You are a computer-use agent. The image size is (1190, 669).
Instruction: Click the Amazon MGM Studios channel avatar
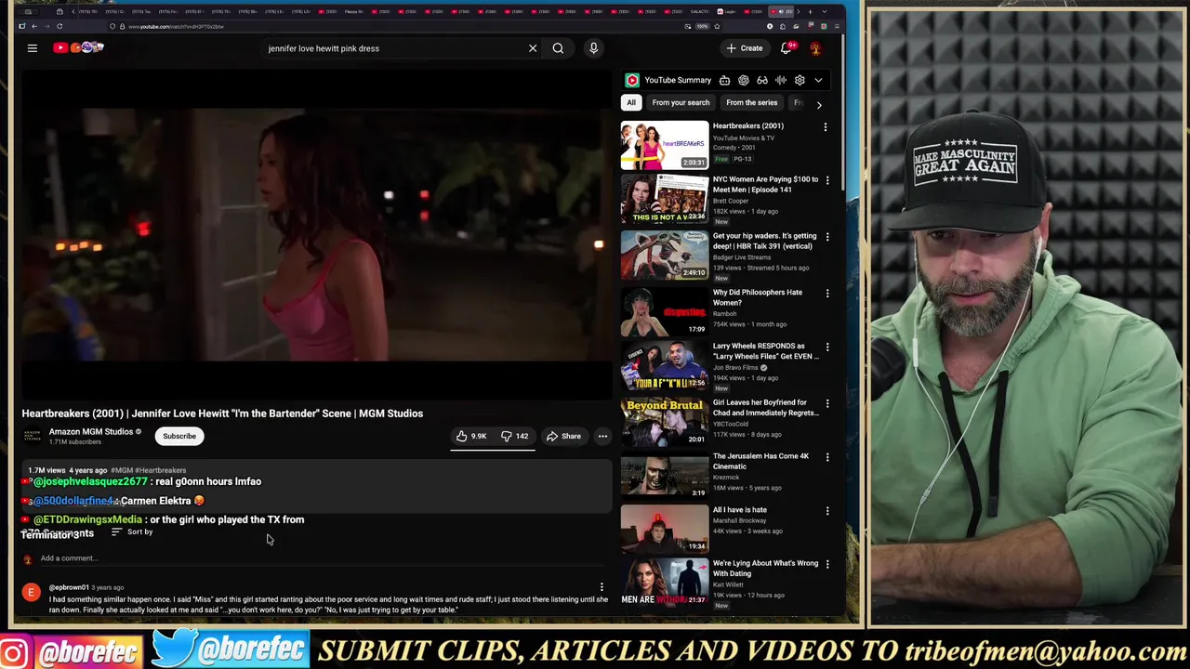(33, 436)
